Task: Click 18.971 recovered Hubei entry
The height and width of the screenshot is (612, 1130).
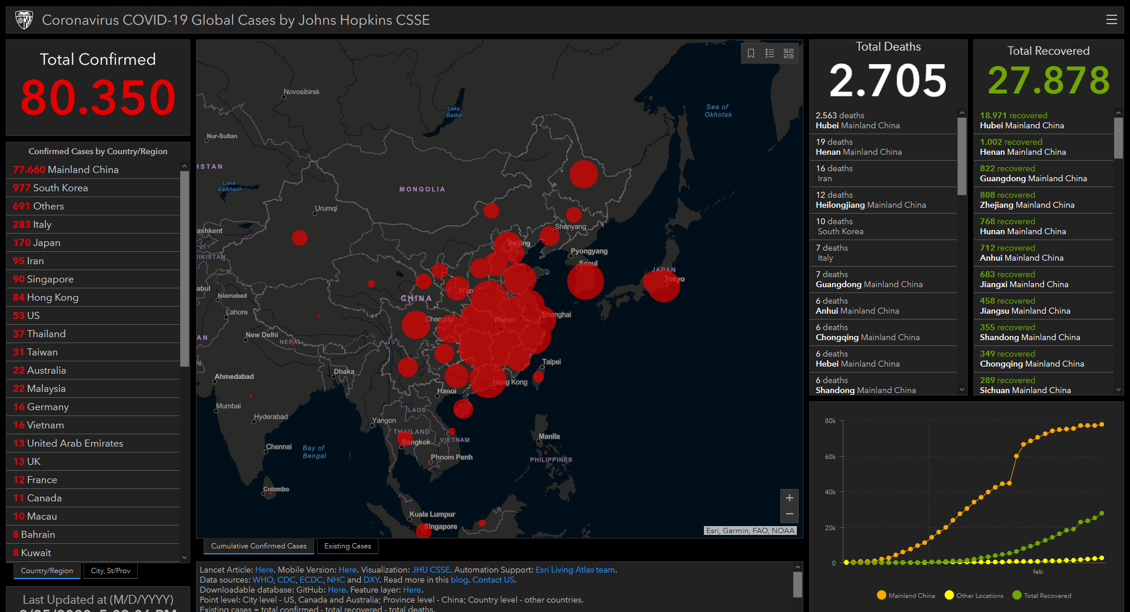Action: tap(1044, 121)
